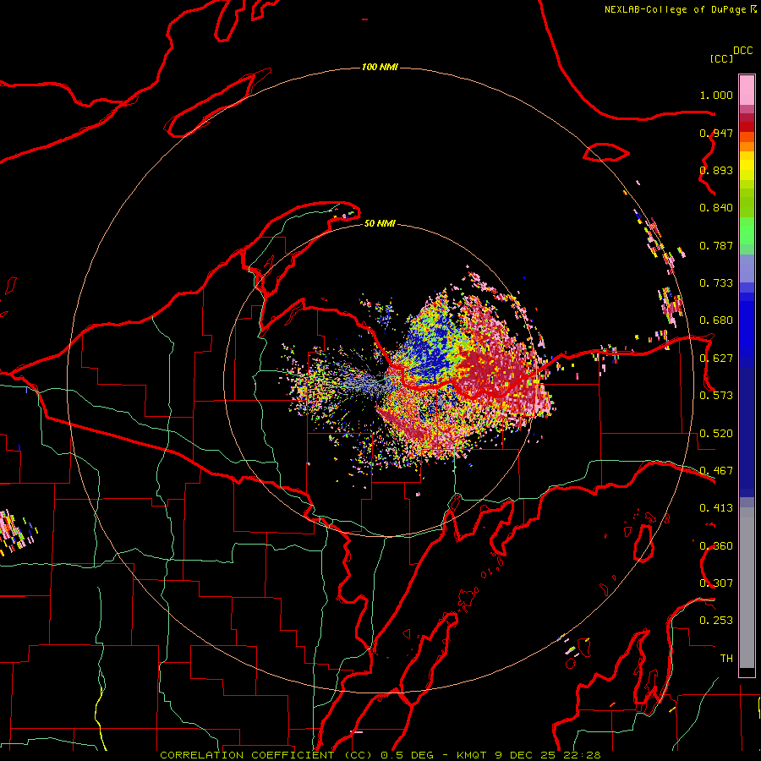
Task: Click the 0.360 scale value
Action: pyautogui.click(x=716, y=546)
